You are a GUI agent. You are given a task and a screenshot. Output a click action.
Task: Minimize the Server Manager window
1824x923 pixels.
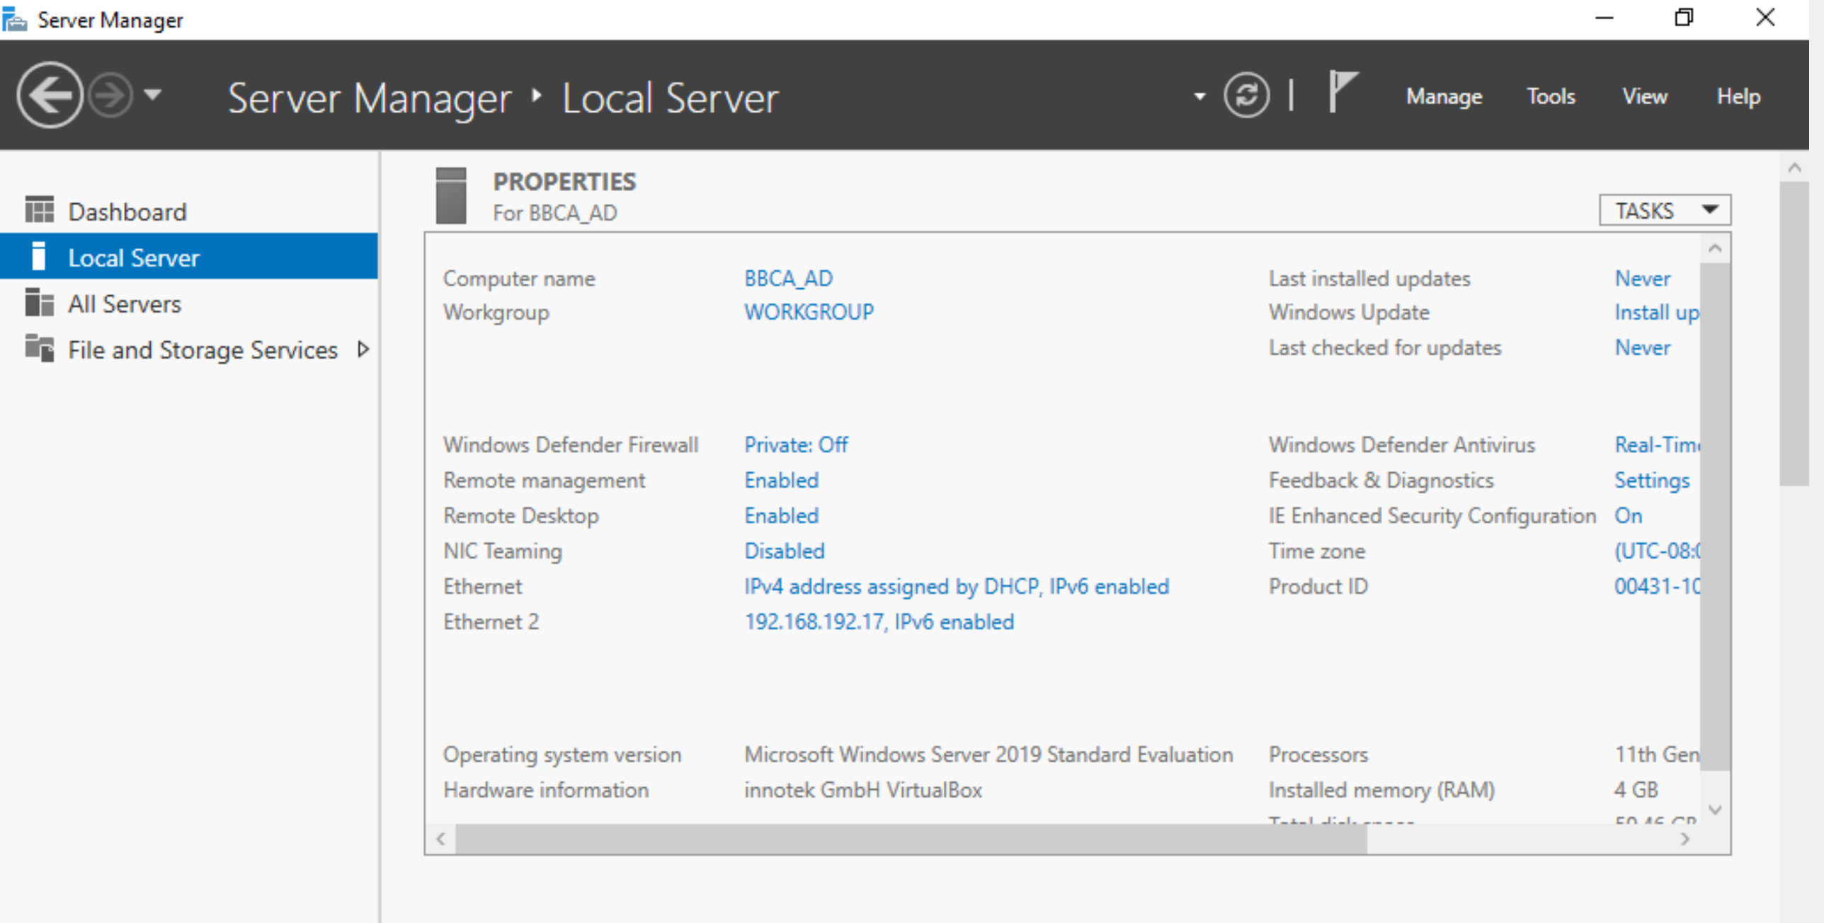click(x=1604, y=18)
